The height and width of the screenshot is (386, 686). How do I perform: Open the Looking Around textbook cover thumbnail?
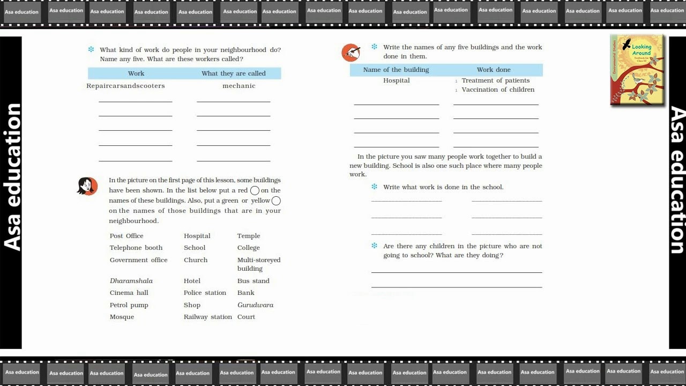pyautogui.click(x=637, y=70)
